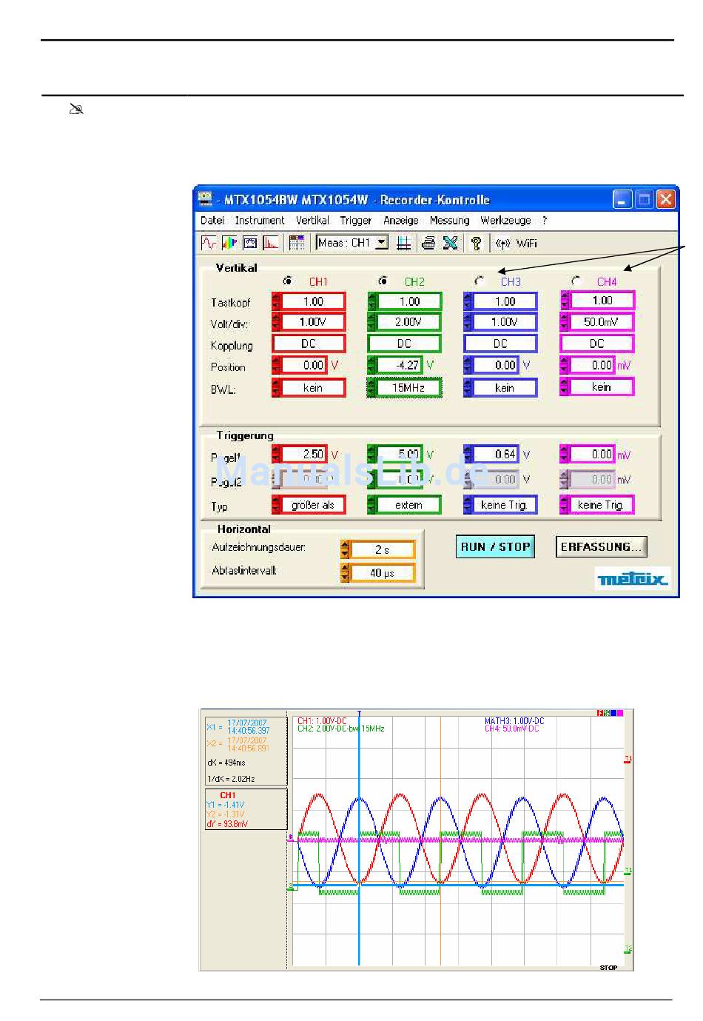Click the CH1 Typ 'größer als' field
703x1021 pixels.
313,505
